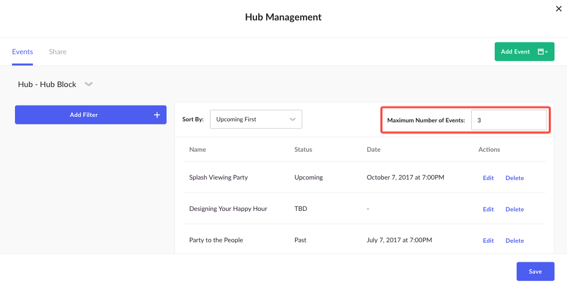Edit the Designing Your Happy Hour event
Image resolution: width=567 pixels, height=285 pixels.
pos(488,209)
